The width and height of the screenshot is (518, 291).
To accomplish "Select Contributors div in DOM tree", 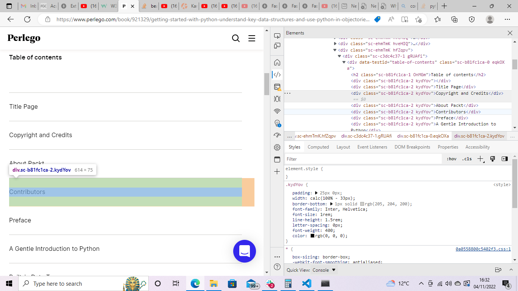I will click(x=416, y=112).
